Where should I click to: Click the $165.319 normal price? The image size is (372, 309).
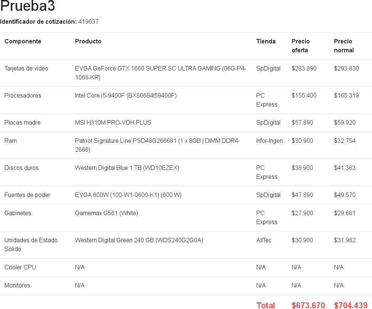[346, 96]
